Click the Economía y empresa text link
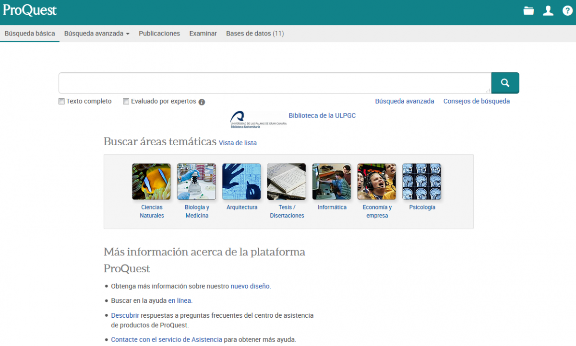 point(377,211)
